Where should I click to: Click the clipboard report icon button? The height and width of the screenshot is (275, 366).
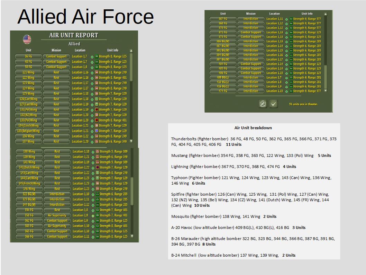pos(263,104)
